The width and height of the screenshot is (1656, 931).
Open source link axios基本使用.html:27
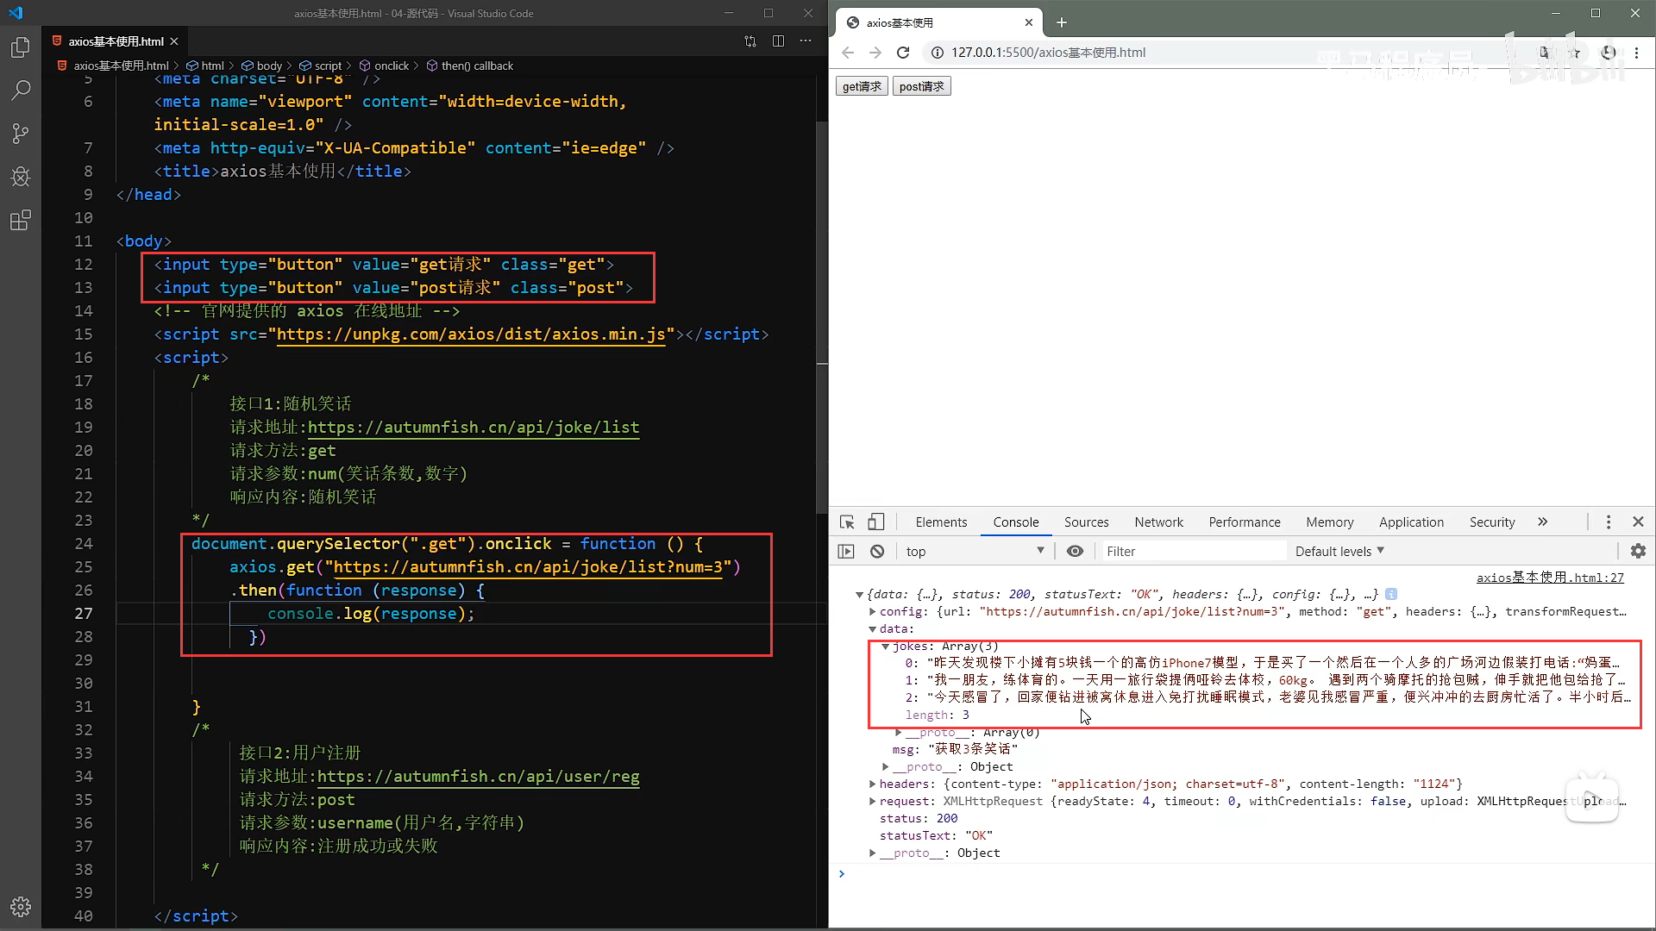coord(1550,578)
